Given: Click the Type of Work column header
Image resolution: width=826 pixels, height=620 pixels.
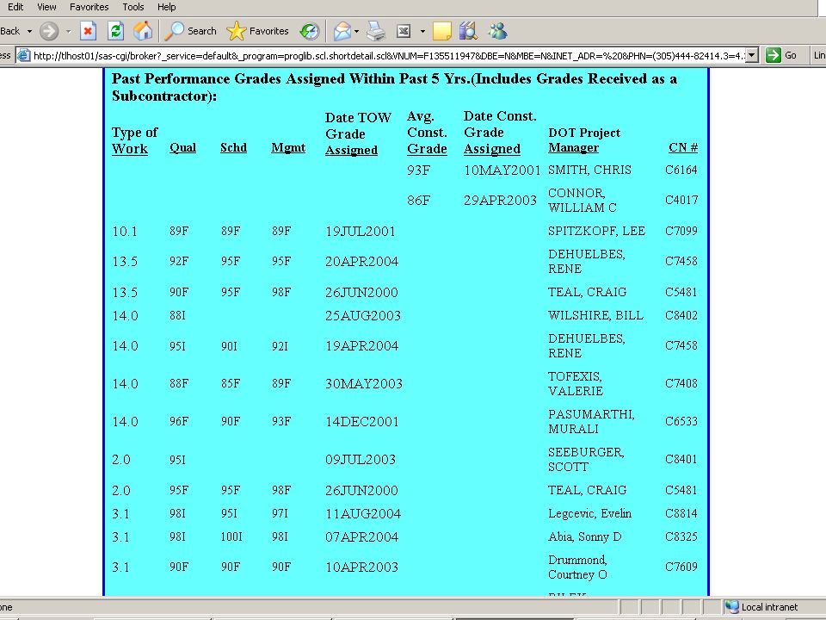Looking at the screenshot, I should [135, 140].
